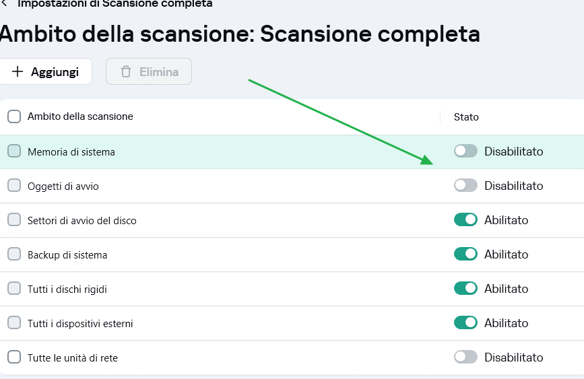The width and height of the screenshot is (584, 379).
Task: Check the Tutti i dispositivi esterni checkbox
Action: (14, 323)
